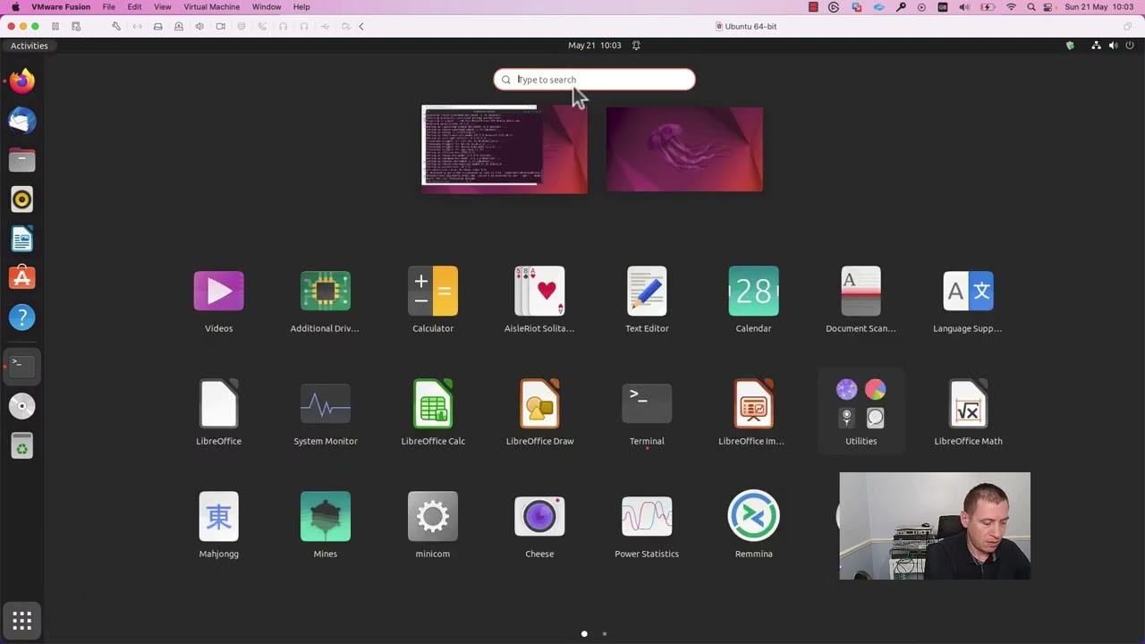Click the Type to search field
Viewport: 1145px width, 644px height.
point(594,80)
